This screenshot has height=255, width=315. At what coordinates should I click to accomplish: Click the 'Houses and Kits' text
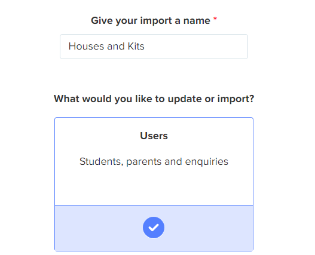106,47
